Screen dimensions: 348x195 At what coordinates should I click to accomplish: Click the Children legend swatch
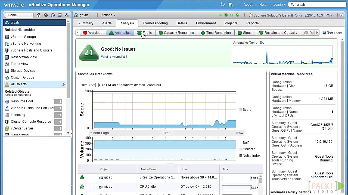(x=241, y=149)
